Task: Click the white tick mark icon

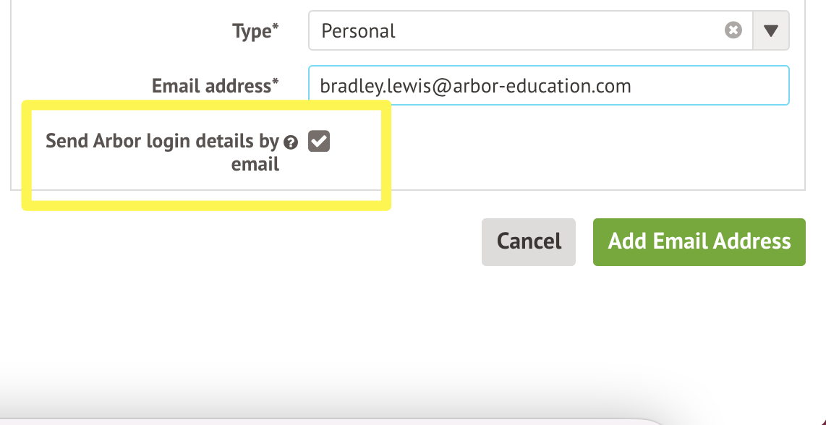Action: [319, 142]
